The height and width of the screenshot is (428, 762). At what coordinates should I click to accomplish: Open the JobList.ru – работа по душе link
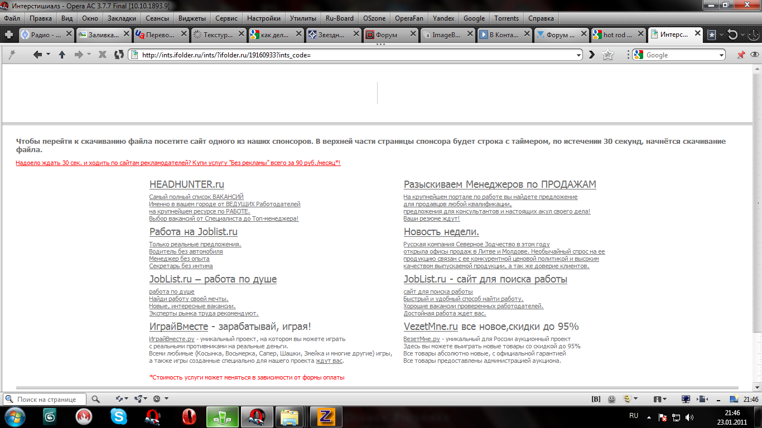[213, 279]
